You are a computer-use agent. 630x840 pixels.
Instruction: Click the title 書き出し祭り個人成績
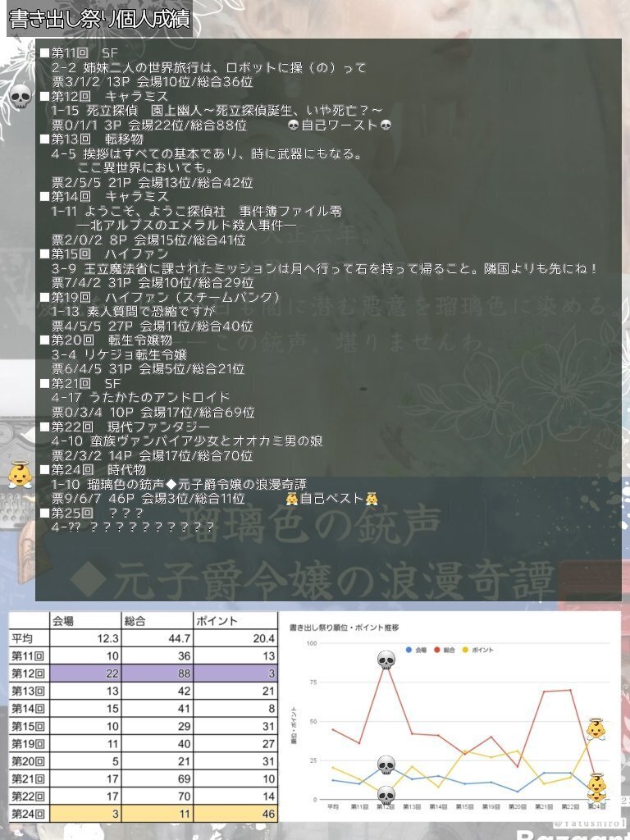click(99, 20)
